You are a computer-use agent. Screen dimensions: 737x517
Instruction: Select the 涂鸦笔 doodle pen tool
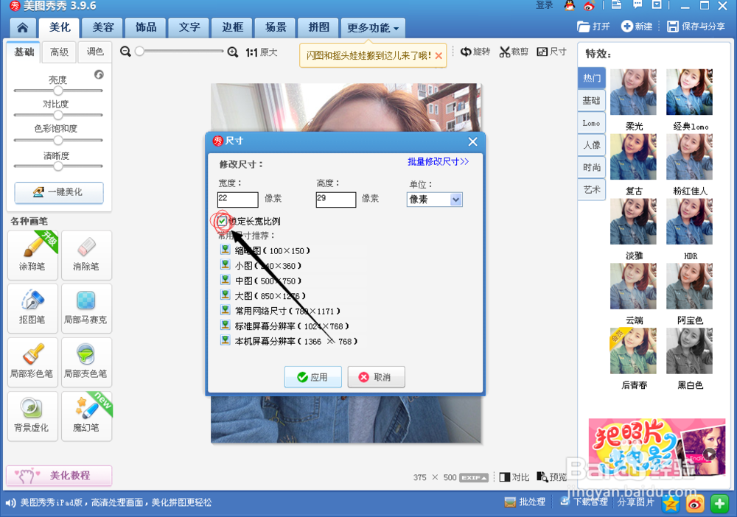(32, 255)
